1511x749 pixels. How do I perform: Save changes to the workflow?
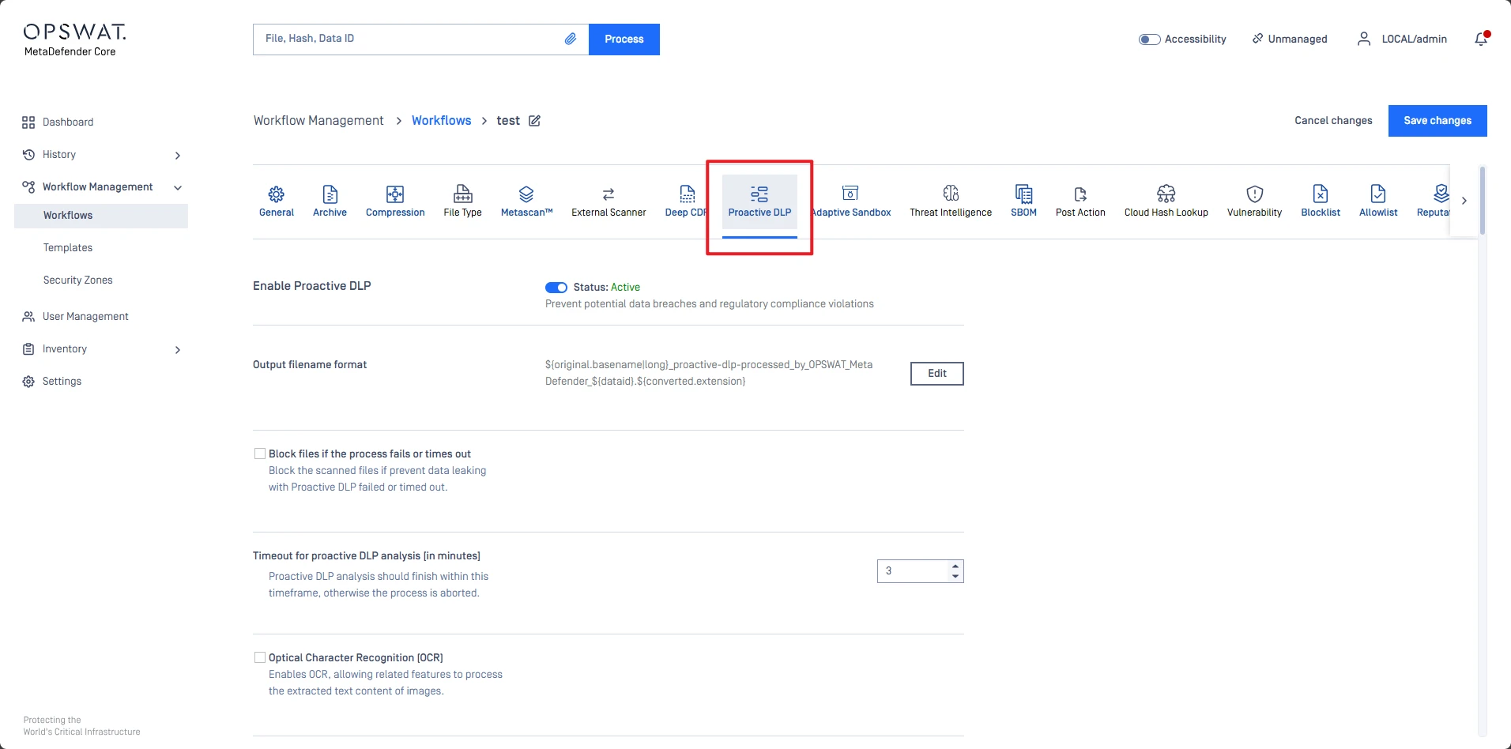pos(1438,121)
